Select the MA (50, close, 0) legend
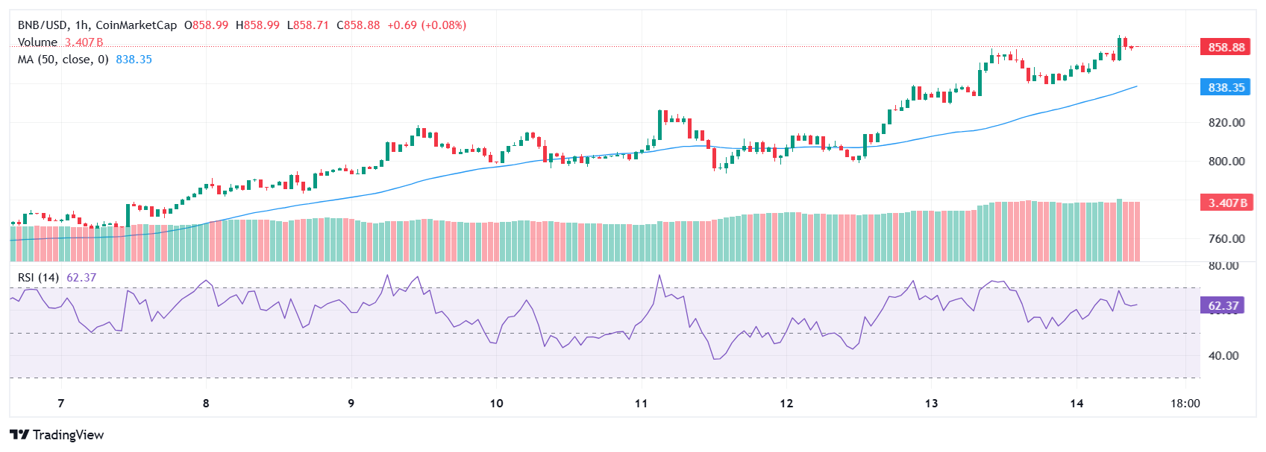 click(x=63, y=60)
